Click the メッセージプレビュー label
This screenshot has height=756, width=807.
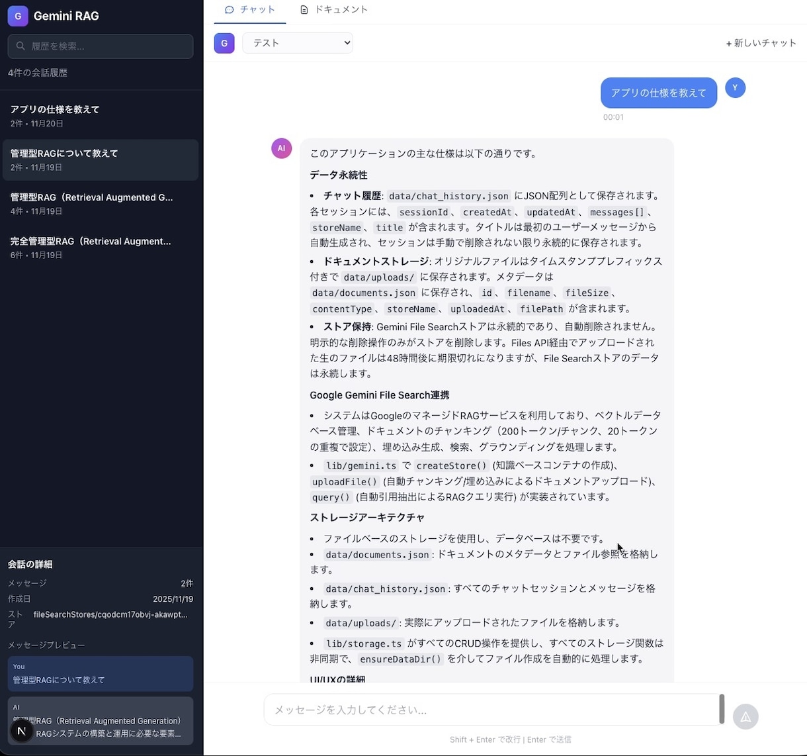point(46,645)
